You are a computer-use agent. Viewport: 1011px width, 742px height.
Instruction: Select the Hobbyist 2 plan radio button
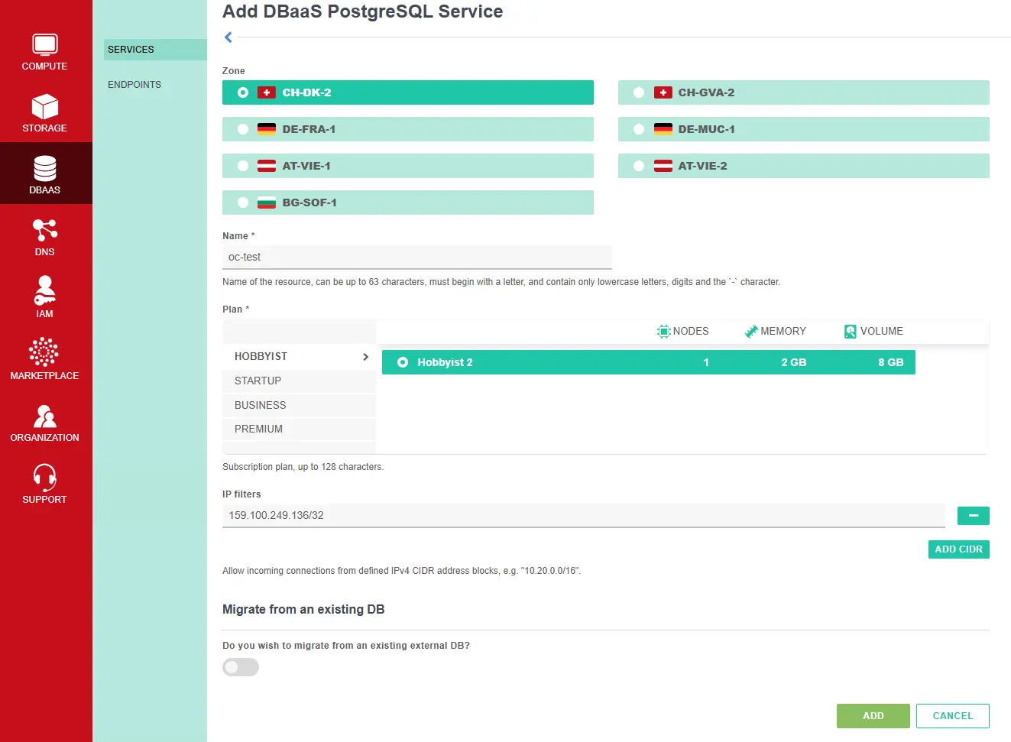pos(403,362)
